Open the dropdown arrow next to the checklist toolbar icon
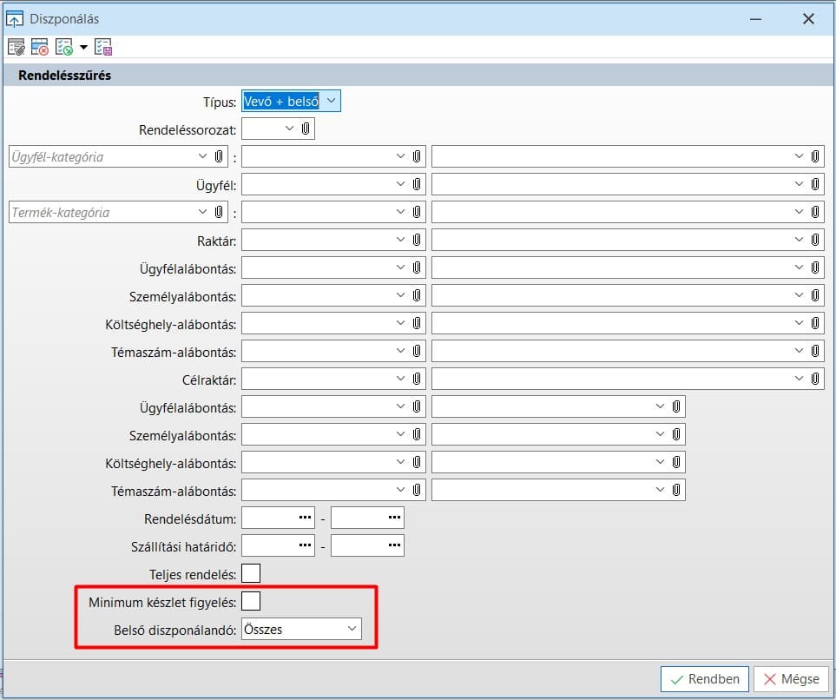836x700 pixels. [x=83, y=47]
